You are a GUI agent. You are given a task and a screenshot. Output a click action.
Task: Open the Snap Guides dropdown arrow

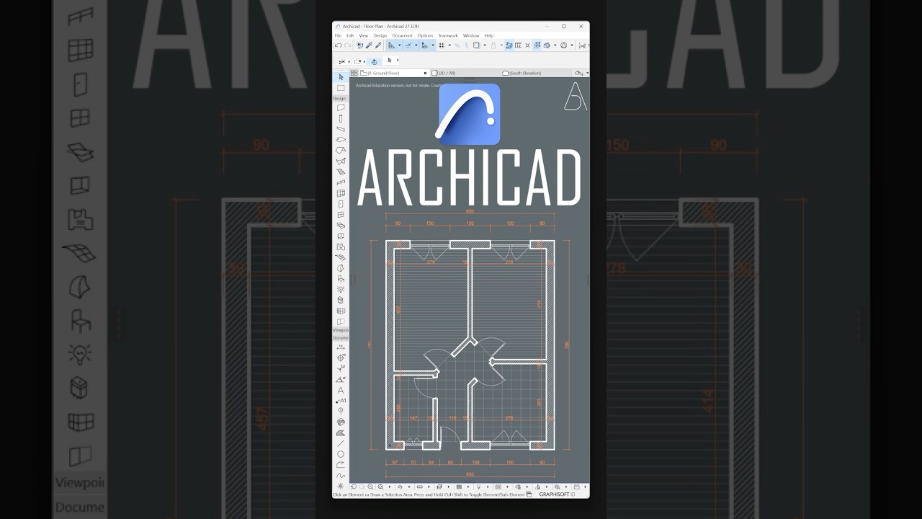pos(416,45)
